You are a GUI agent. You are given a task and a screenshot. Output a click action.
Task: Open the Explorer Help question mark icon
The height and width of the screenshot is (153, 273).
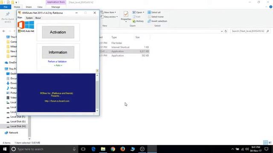pos(271,7)
